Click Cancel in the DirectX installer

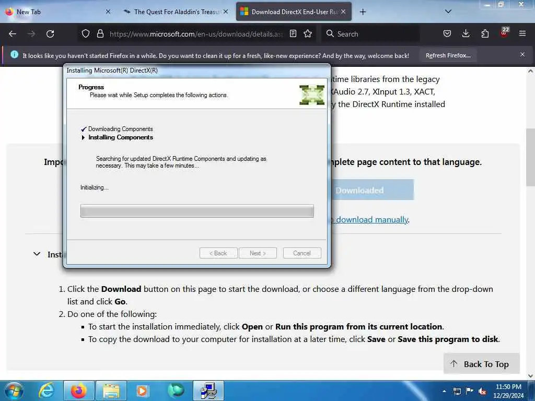302,253
